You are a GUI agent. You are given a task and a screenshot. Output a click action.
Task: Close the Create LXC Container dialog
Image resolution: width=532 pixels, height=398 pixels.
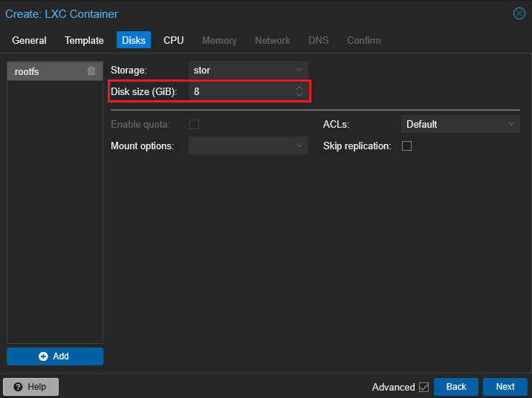click(519, 13)
